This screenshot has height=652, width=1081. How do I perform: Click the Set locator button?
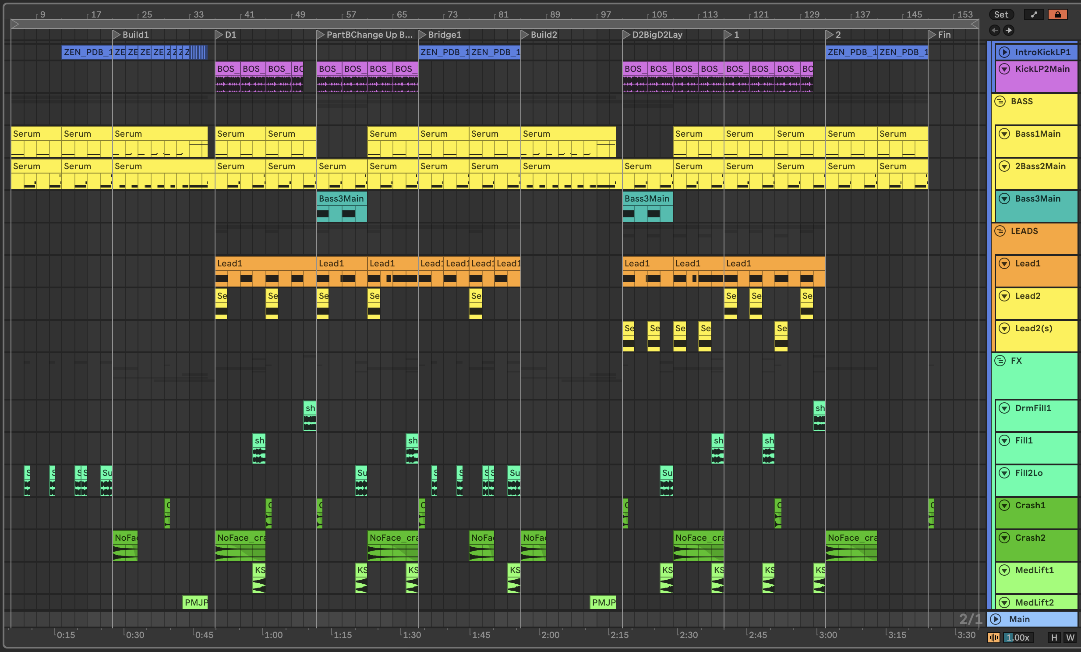click(x=1001, y=14)
